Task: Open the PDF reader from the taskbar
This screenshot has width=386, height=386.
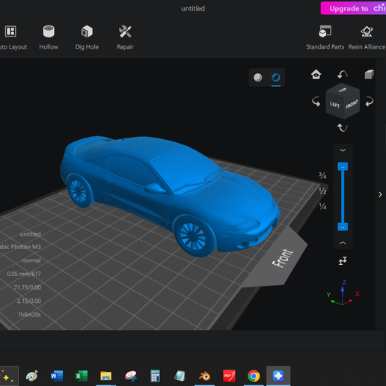Action: 229,376
